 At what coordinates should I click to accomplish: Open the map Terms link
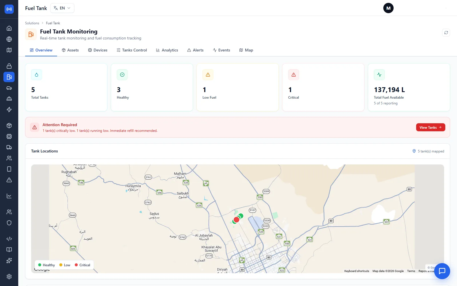411,271
